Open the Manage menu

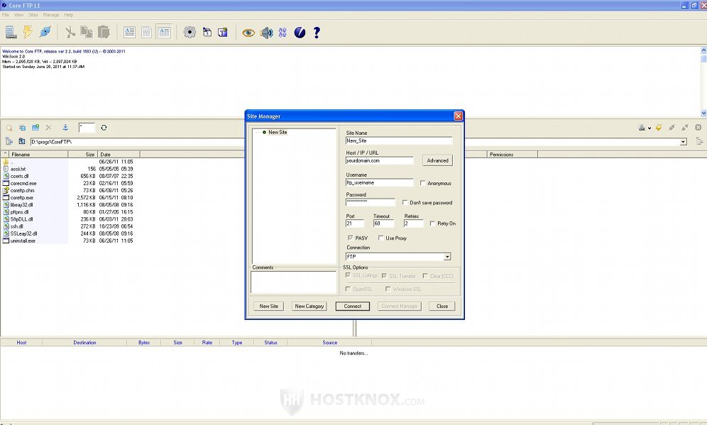pyautogui.click(x=51, y=15)
